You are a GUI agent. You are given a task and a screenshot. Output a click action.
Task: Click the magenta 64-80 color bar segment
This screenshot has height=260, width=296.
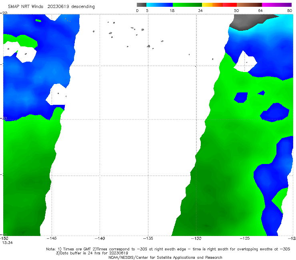click(x=277, y=5)
